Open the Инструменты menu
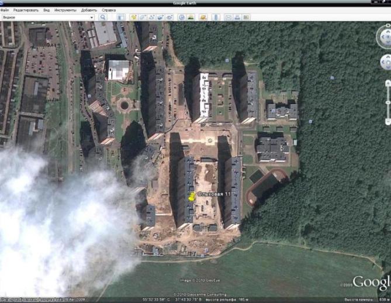391x303 pixels. pyautogui.click(x=64, y=11)
